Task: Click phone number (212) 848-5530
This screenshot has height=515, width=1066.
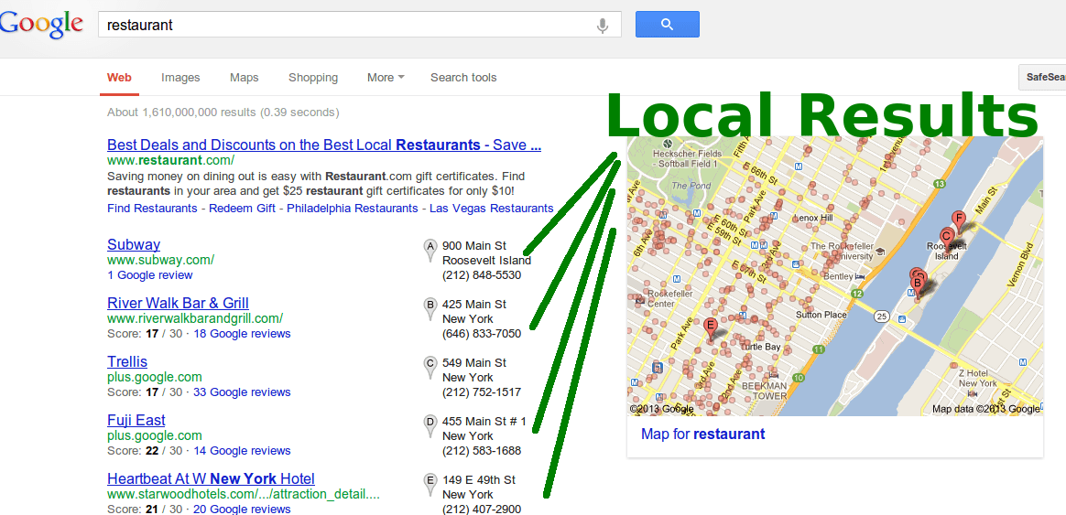Action: pos(482,275)
